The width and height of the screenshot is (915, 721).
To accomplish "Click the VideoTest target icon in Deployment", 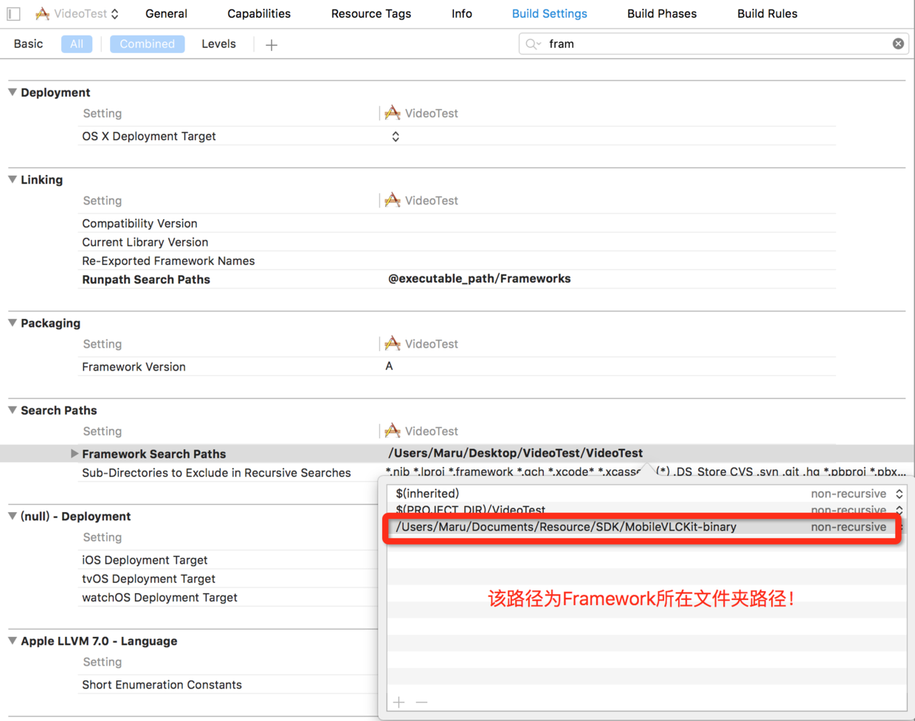I will coord(393,113).
